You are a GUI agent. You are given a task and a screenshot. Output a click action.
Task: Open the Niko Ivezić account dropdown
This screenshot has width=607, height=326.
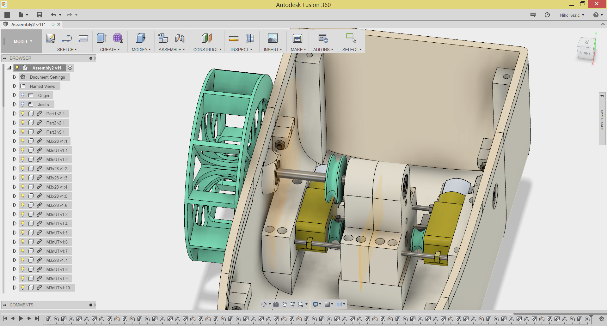[x=572, y=15]
